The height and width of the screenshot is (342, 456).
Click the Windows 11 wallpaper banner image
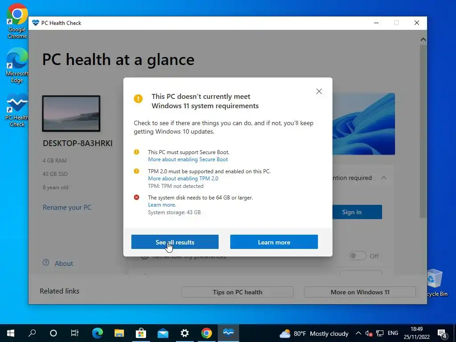click(363, 124)
